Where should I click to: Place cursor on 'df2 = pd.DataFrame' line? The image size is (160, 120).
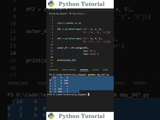click(80, 38)
